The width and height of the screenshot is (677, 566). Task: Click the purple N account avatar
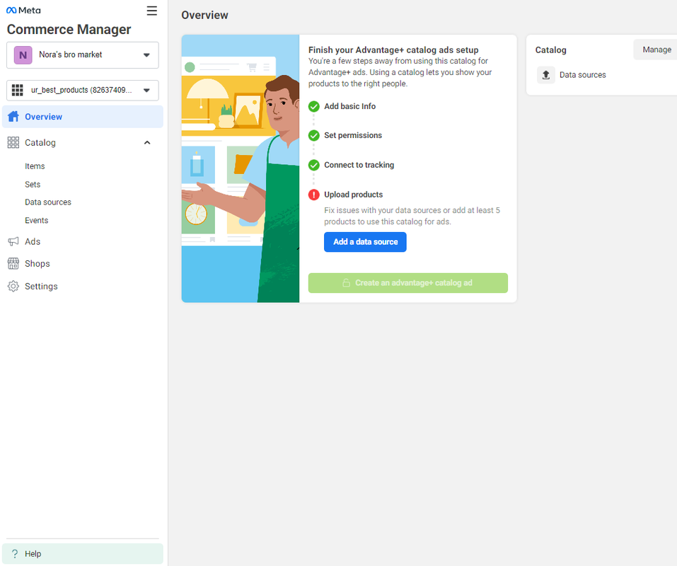click(x=23, y=55)
